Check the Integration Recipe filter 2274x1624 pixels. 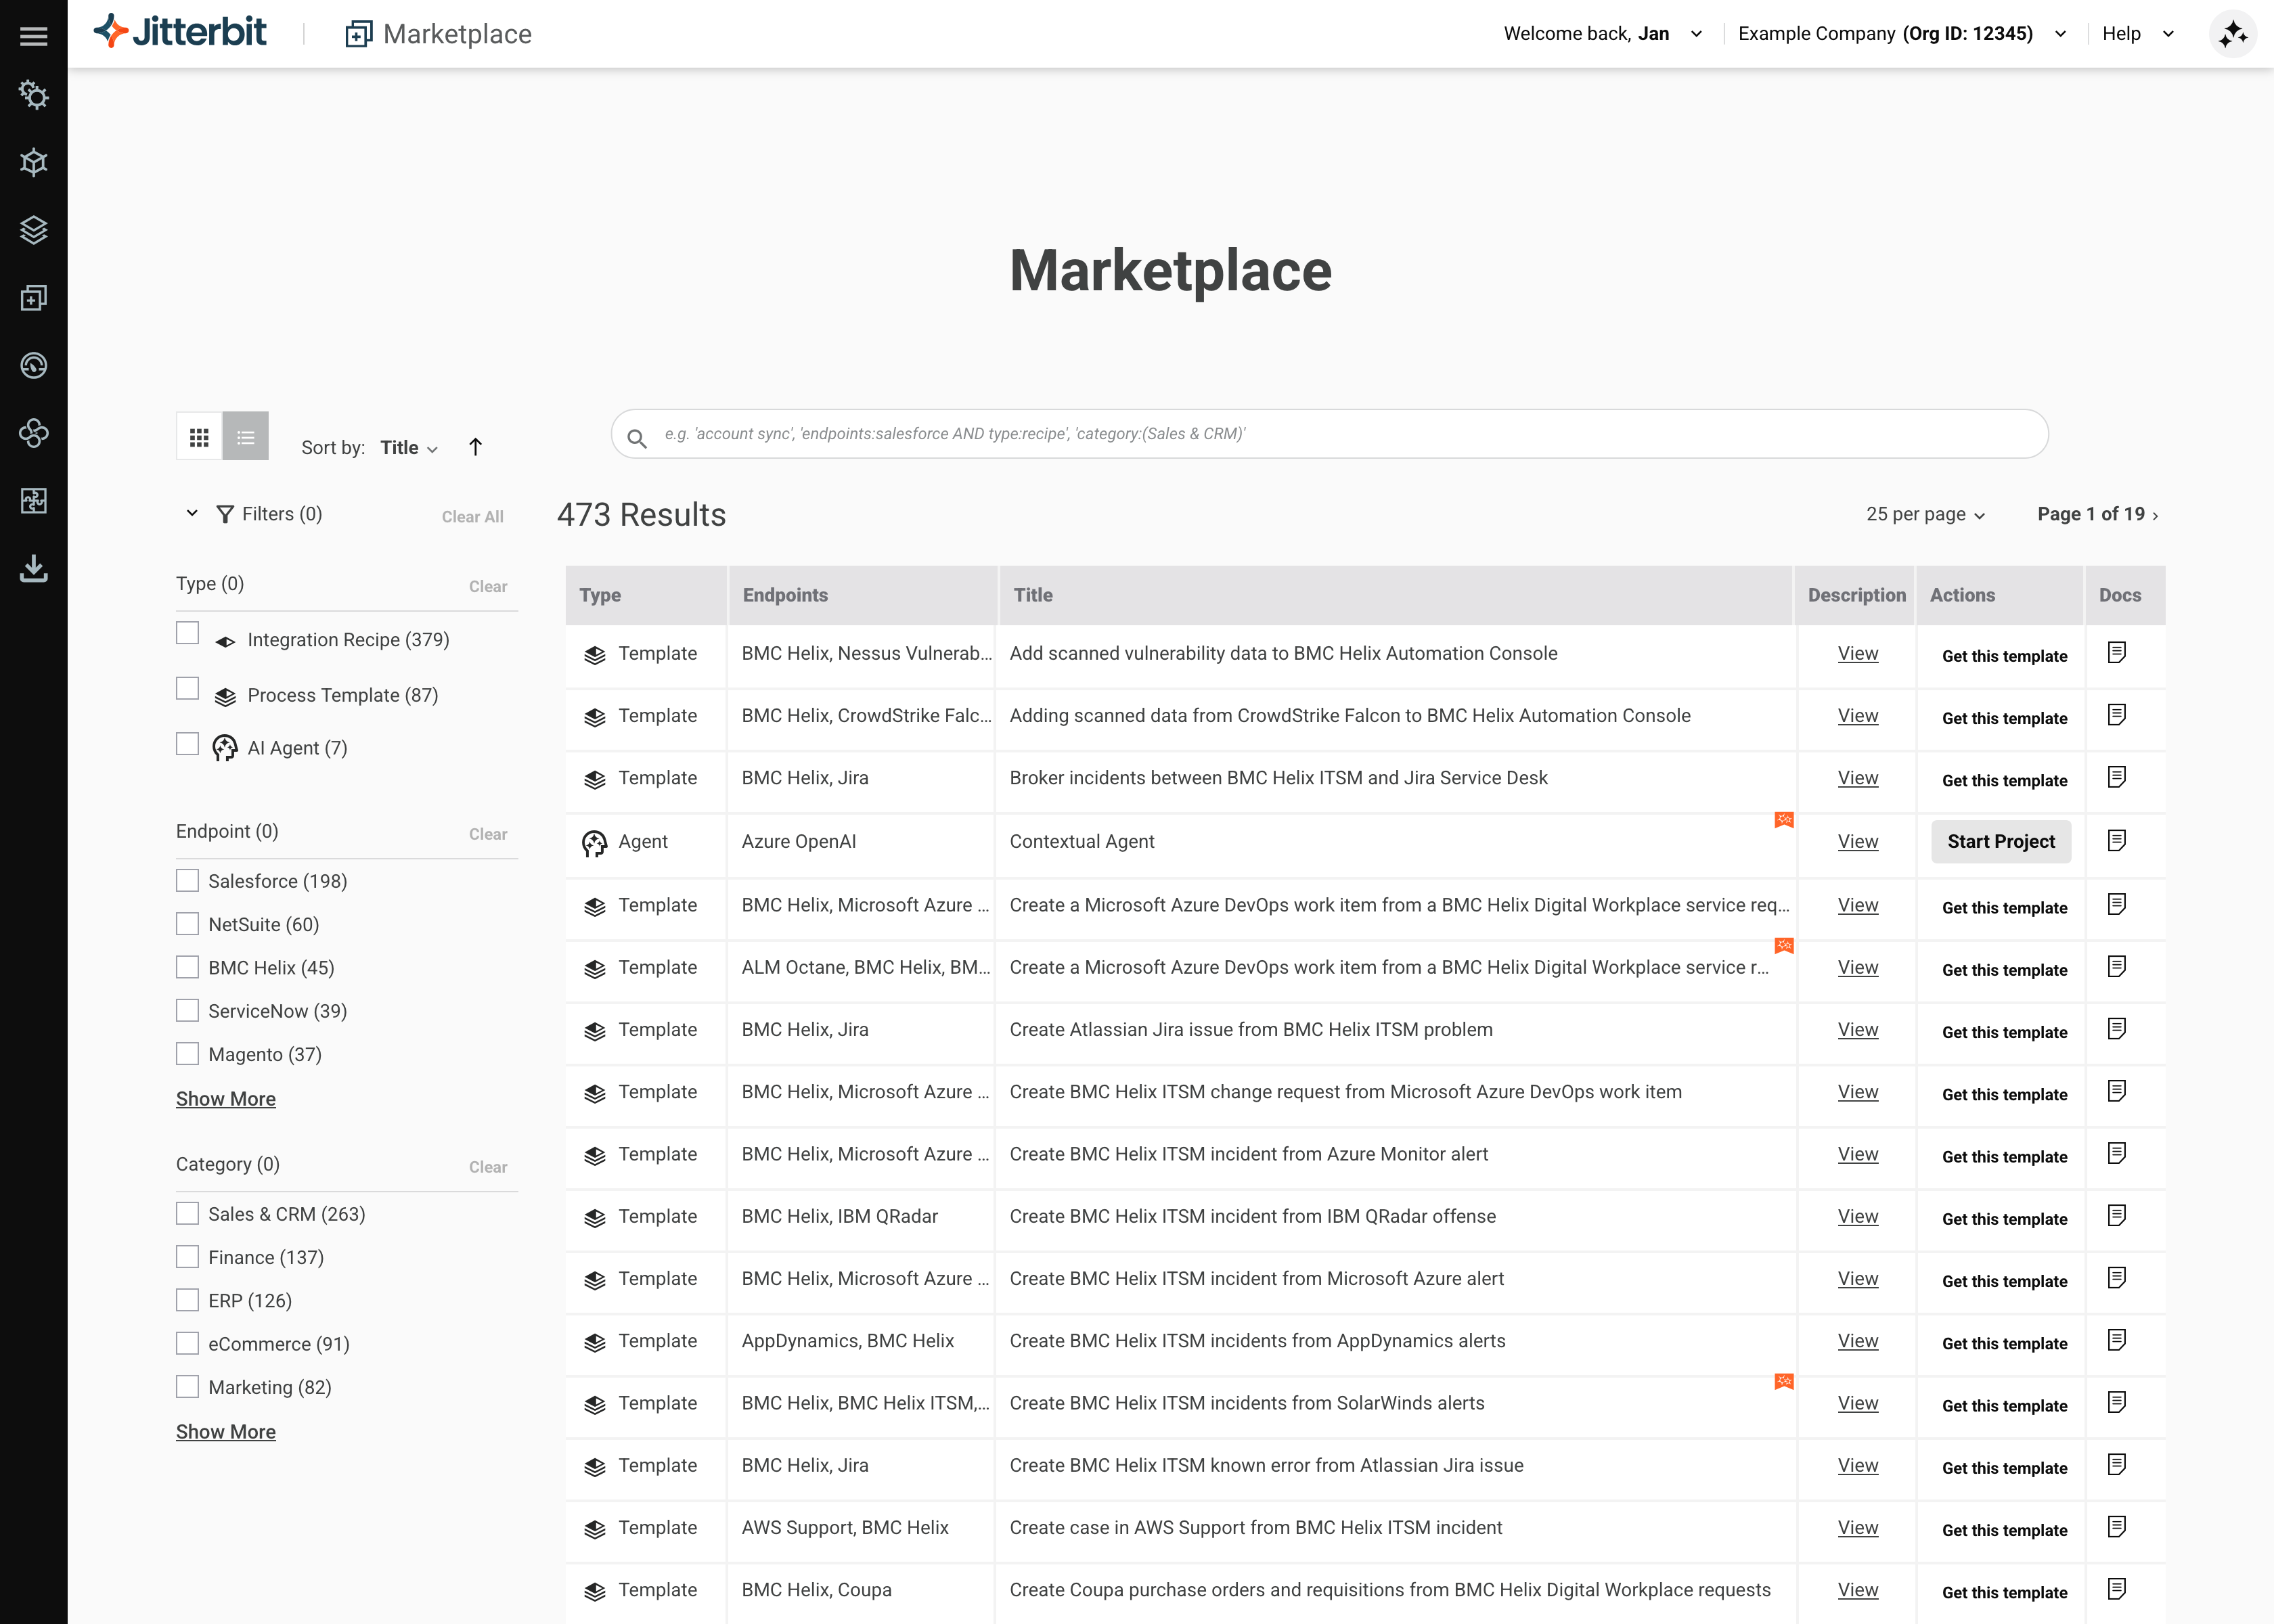[187, 634]
